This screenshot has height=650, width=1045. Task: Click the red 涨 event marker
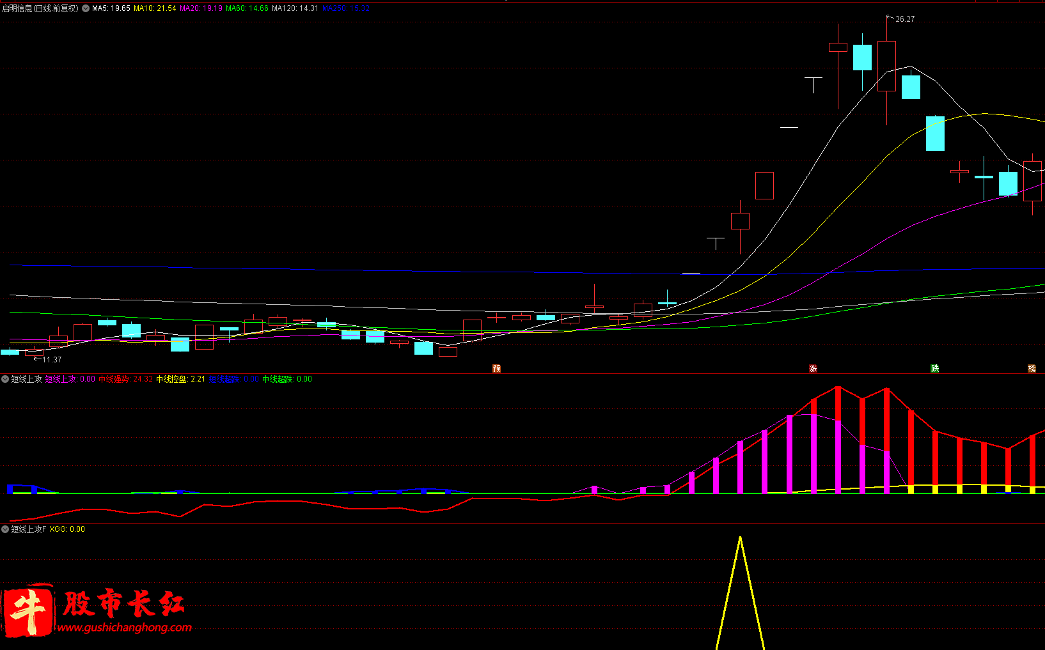click(813, 368)
